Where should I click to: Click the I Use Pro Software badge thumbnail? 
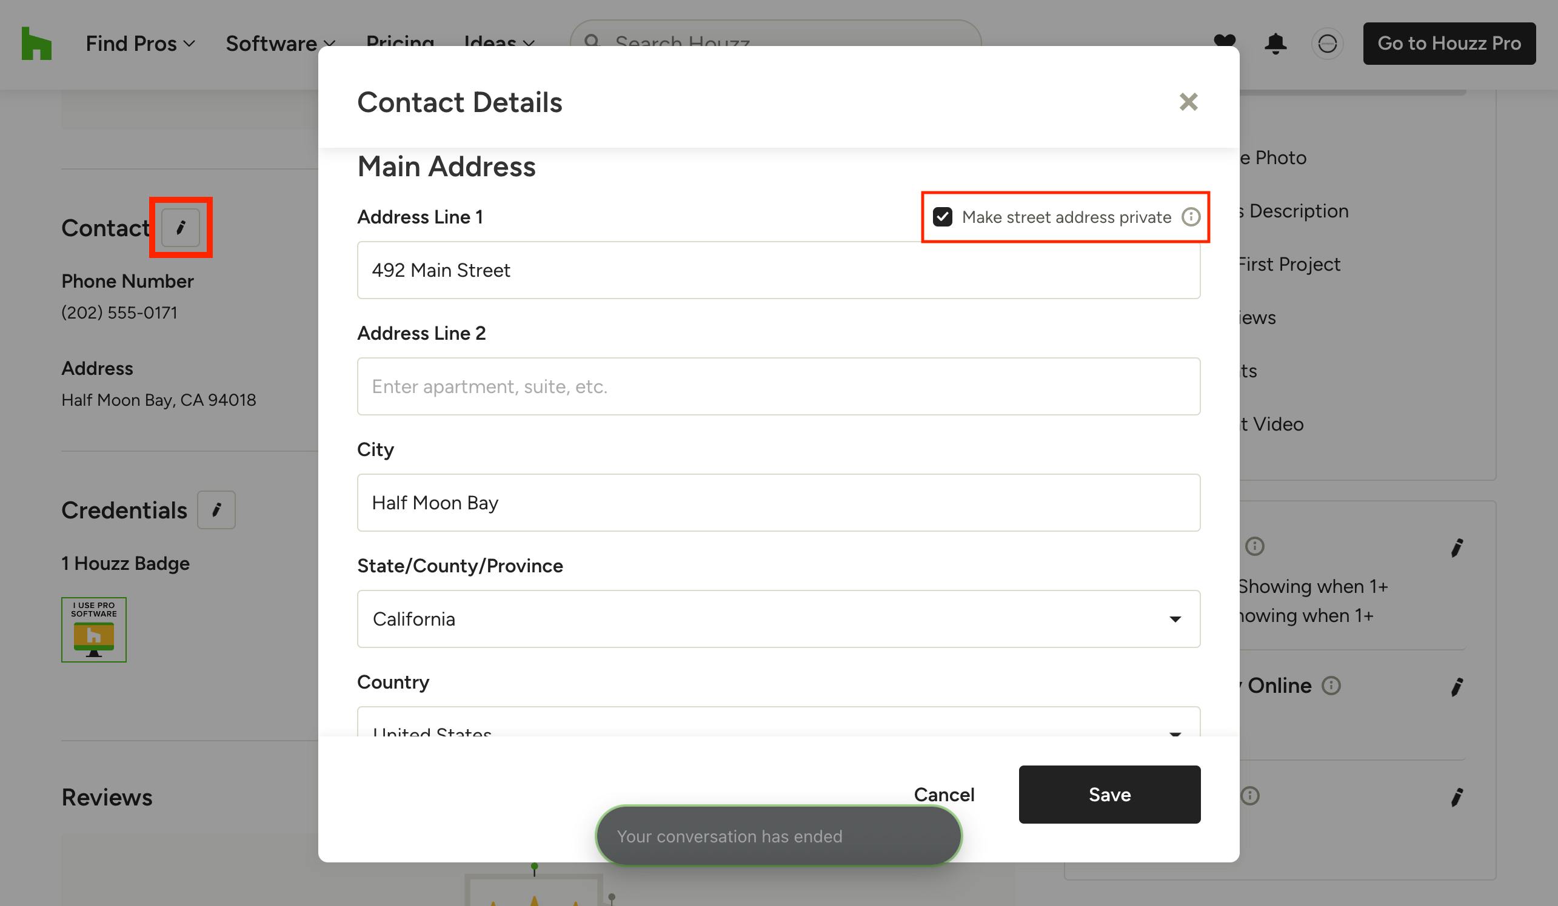(x=94, y=630)
